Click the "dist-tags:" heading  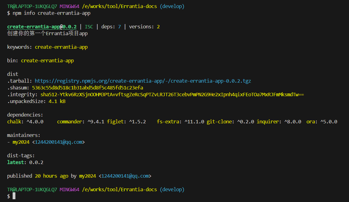point(21,156)
